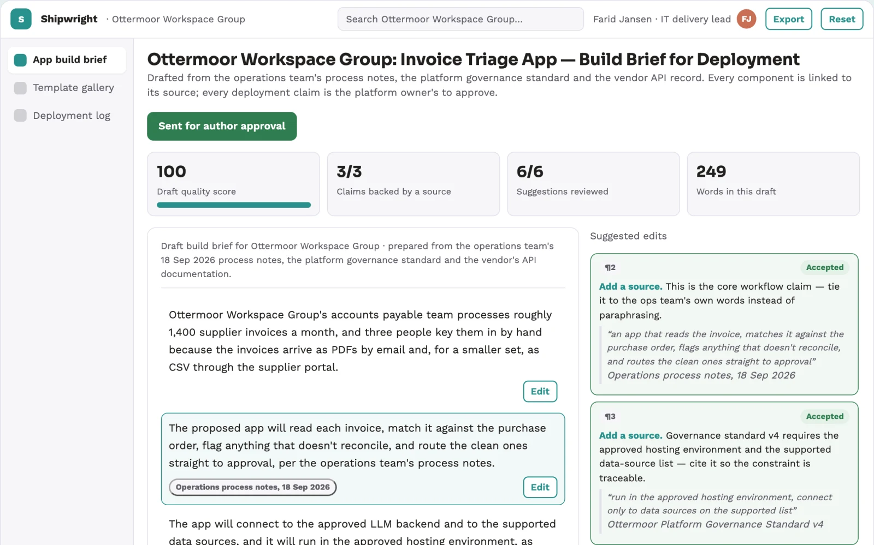874x545 pixels.
Task: Open the Operations process notes source chip
Action: pos(253,487)
